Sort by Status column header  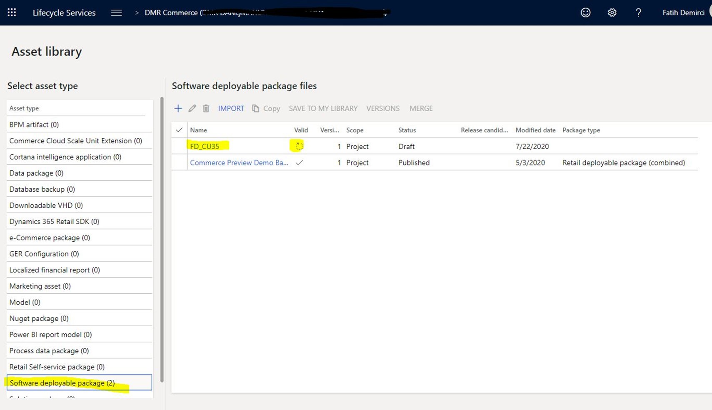click(407, 130)
